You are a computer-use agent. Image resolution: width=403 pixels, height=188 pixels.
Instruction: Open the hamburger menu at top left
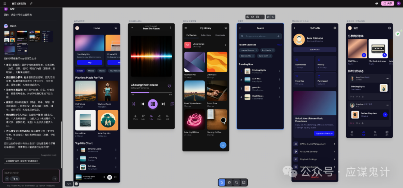pyautogui.click(x=5, y=3)
